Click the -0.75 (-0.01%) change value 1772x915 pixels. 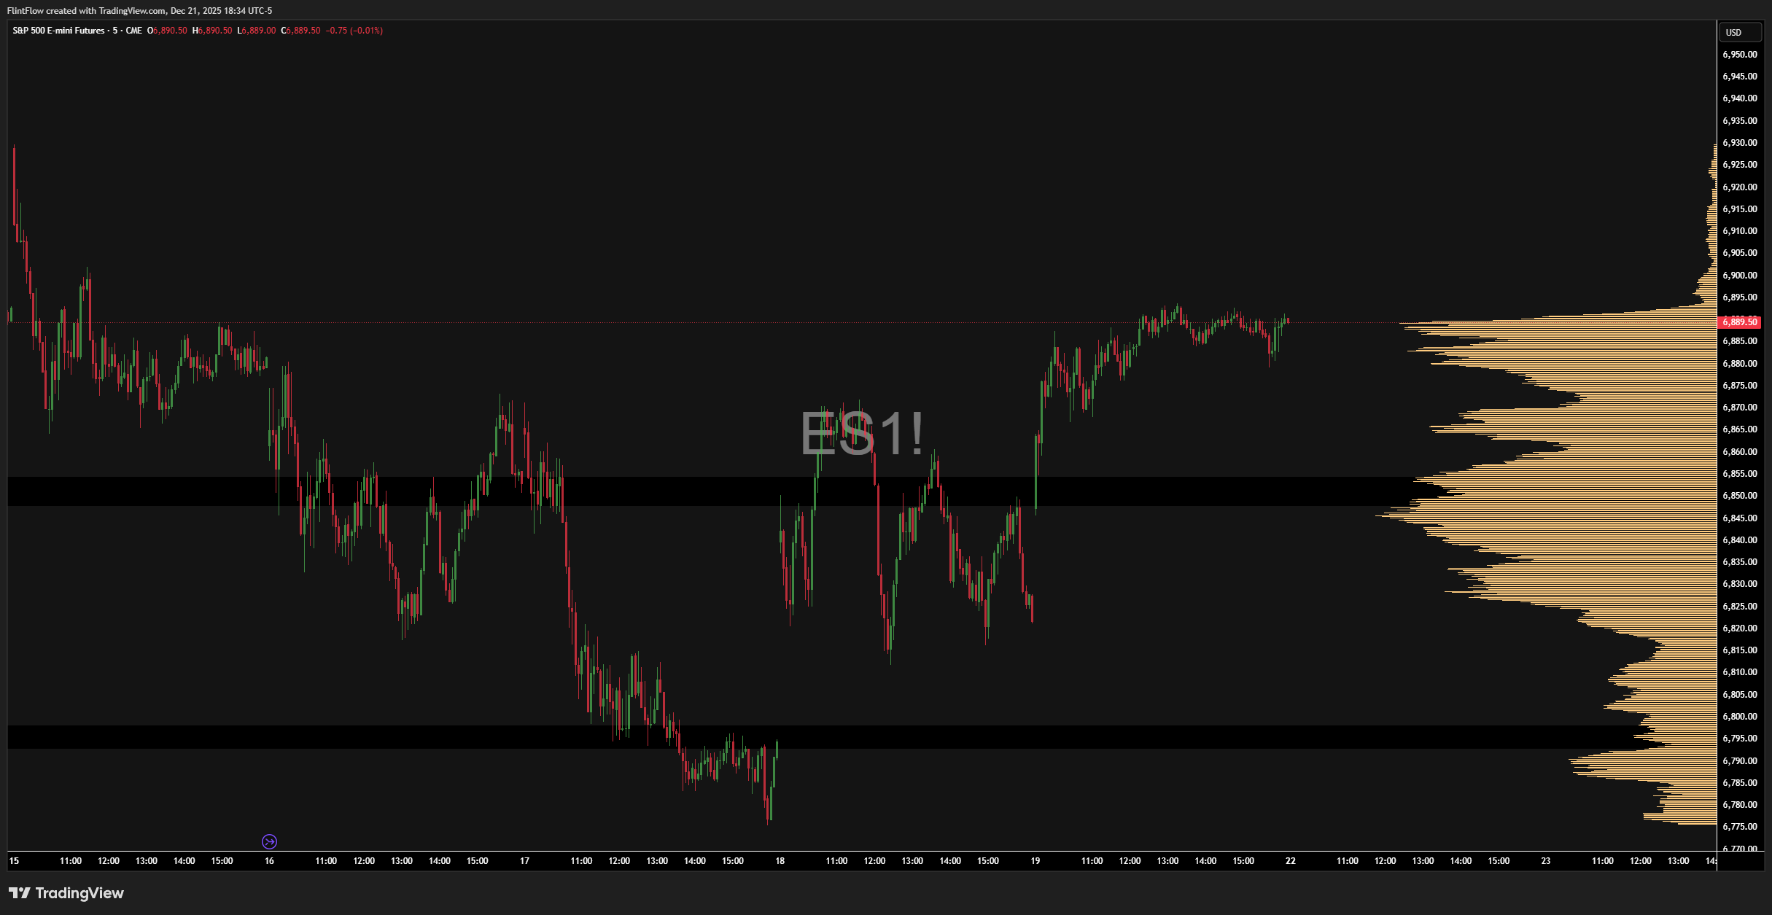pos(354,31)
